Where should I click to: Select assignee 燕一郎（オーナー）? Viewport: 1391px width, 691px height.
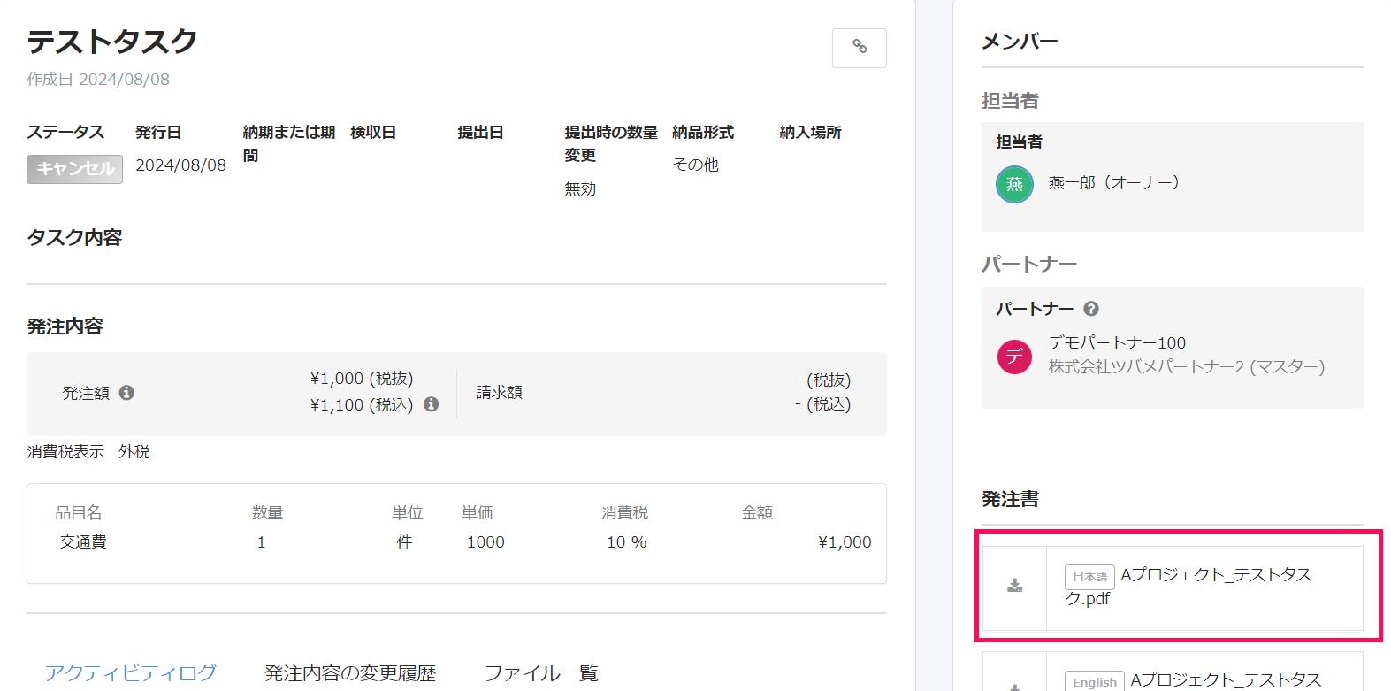[1114, 183]
